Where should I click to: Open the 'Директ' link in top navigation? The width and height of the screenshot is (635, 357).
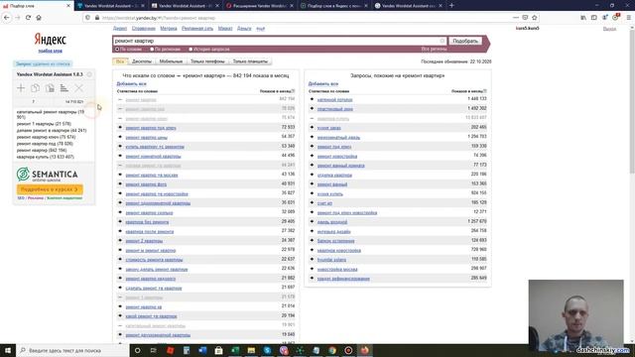[x=120, y=29]
